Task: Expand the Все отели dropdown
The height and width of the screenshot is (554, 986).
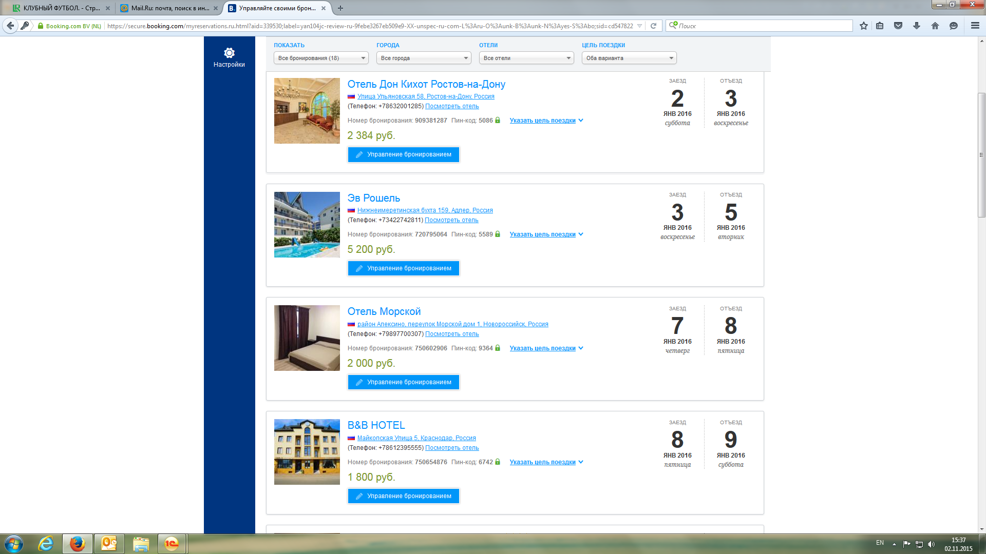Action: pyautogui.click(x=526, y=58)
